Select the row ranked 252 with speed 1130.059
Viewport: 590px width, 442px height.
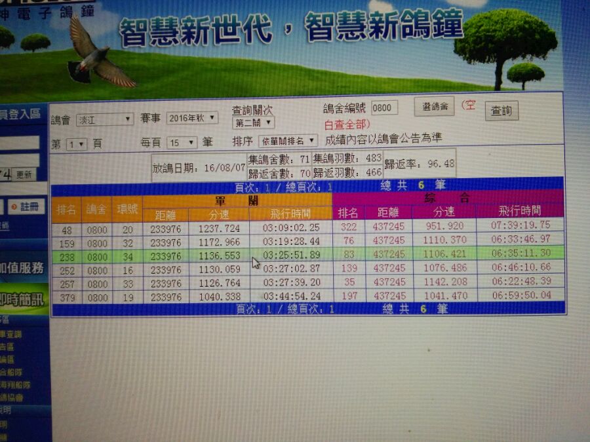click(308, 269)
